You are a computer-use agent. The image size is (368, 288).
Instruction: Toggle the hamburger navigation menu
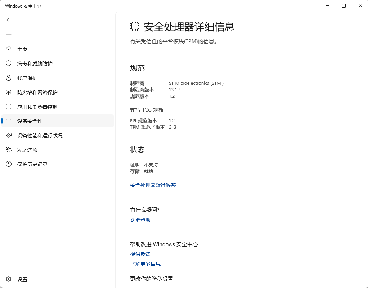point(9,35)
